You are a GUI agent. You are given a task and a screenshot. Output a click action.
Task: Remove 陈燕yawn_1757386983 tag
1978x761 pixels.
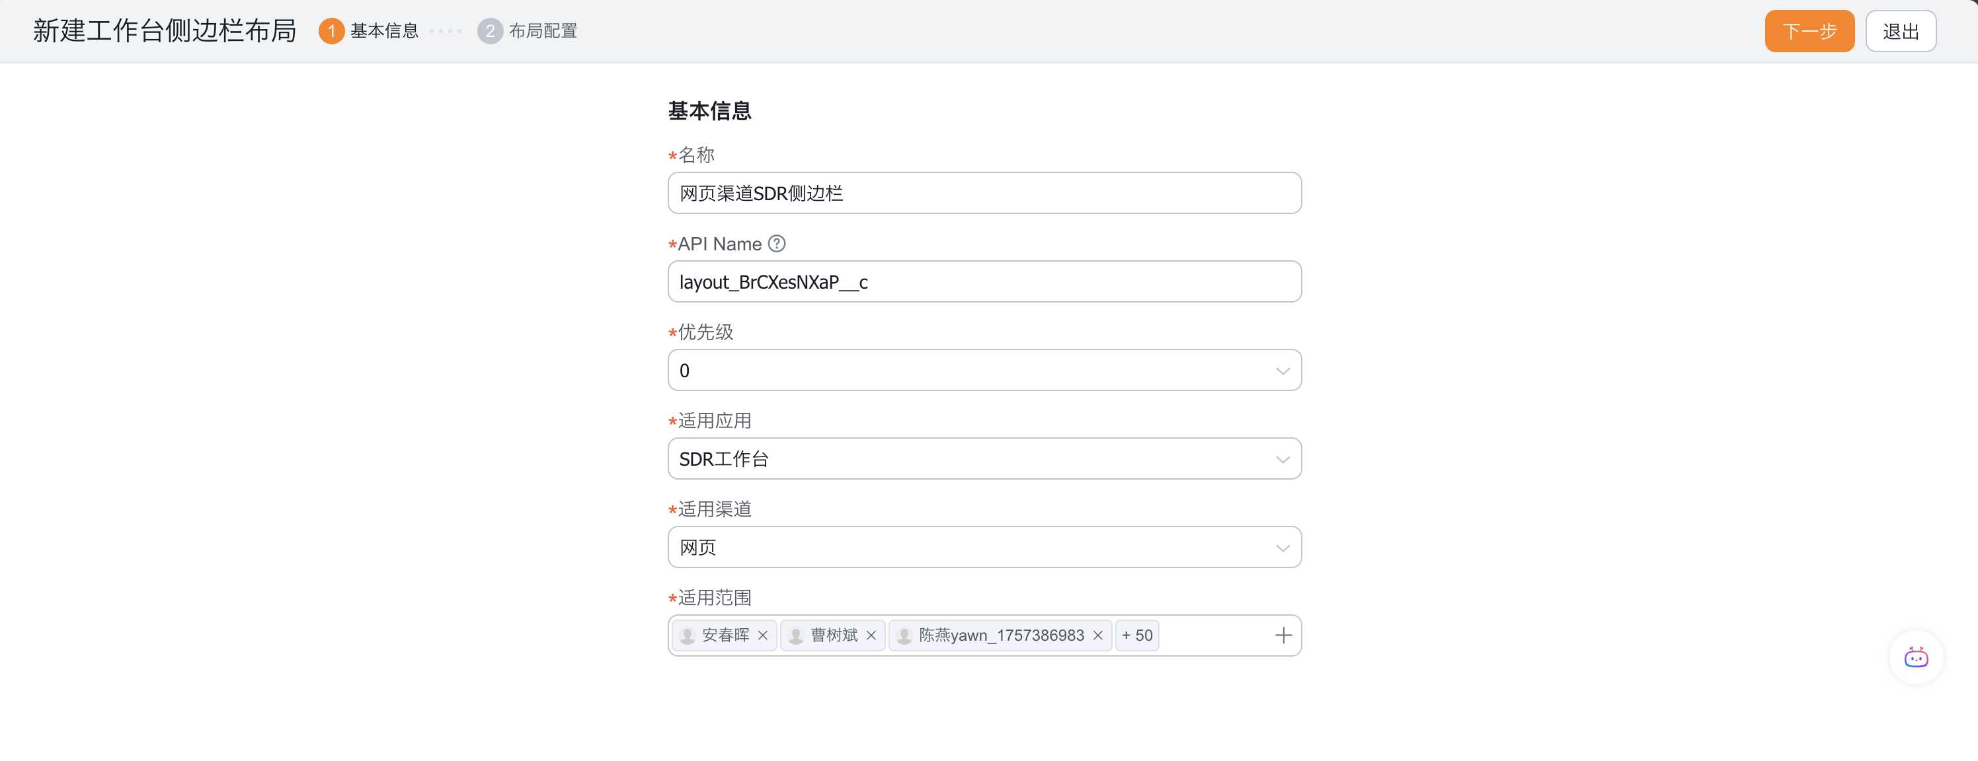(1098, 635)
